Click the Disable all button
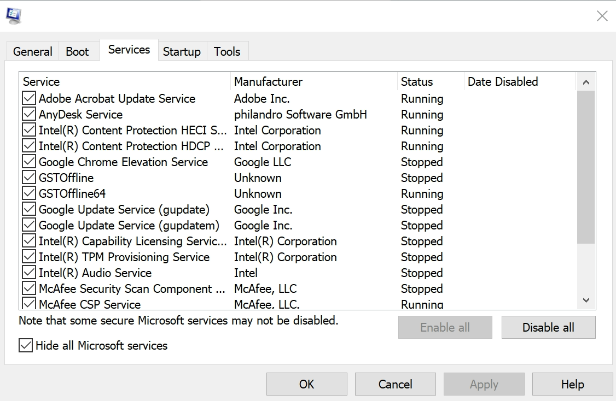The height and width of the screenshot is (401, 616). pos(548,327)
